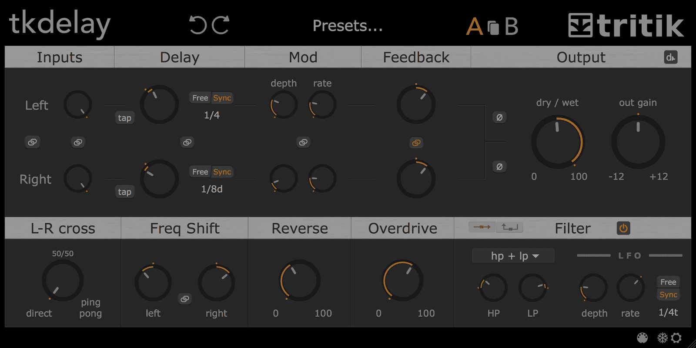Link left and right Mod controls

303,142
